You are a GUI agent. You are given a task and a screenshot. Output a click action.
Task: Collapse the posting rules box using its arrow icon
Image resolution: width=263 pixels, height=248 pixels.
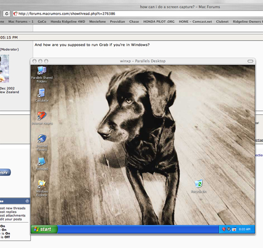pos(27,201)
